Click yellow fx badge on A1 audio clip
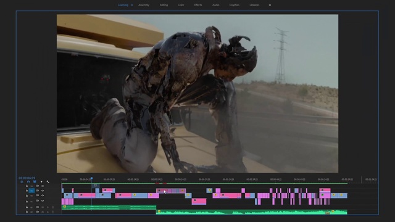Image resolution: width=395 pixels, height=222 pixels. (x=65, y=207)
